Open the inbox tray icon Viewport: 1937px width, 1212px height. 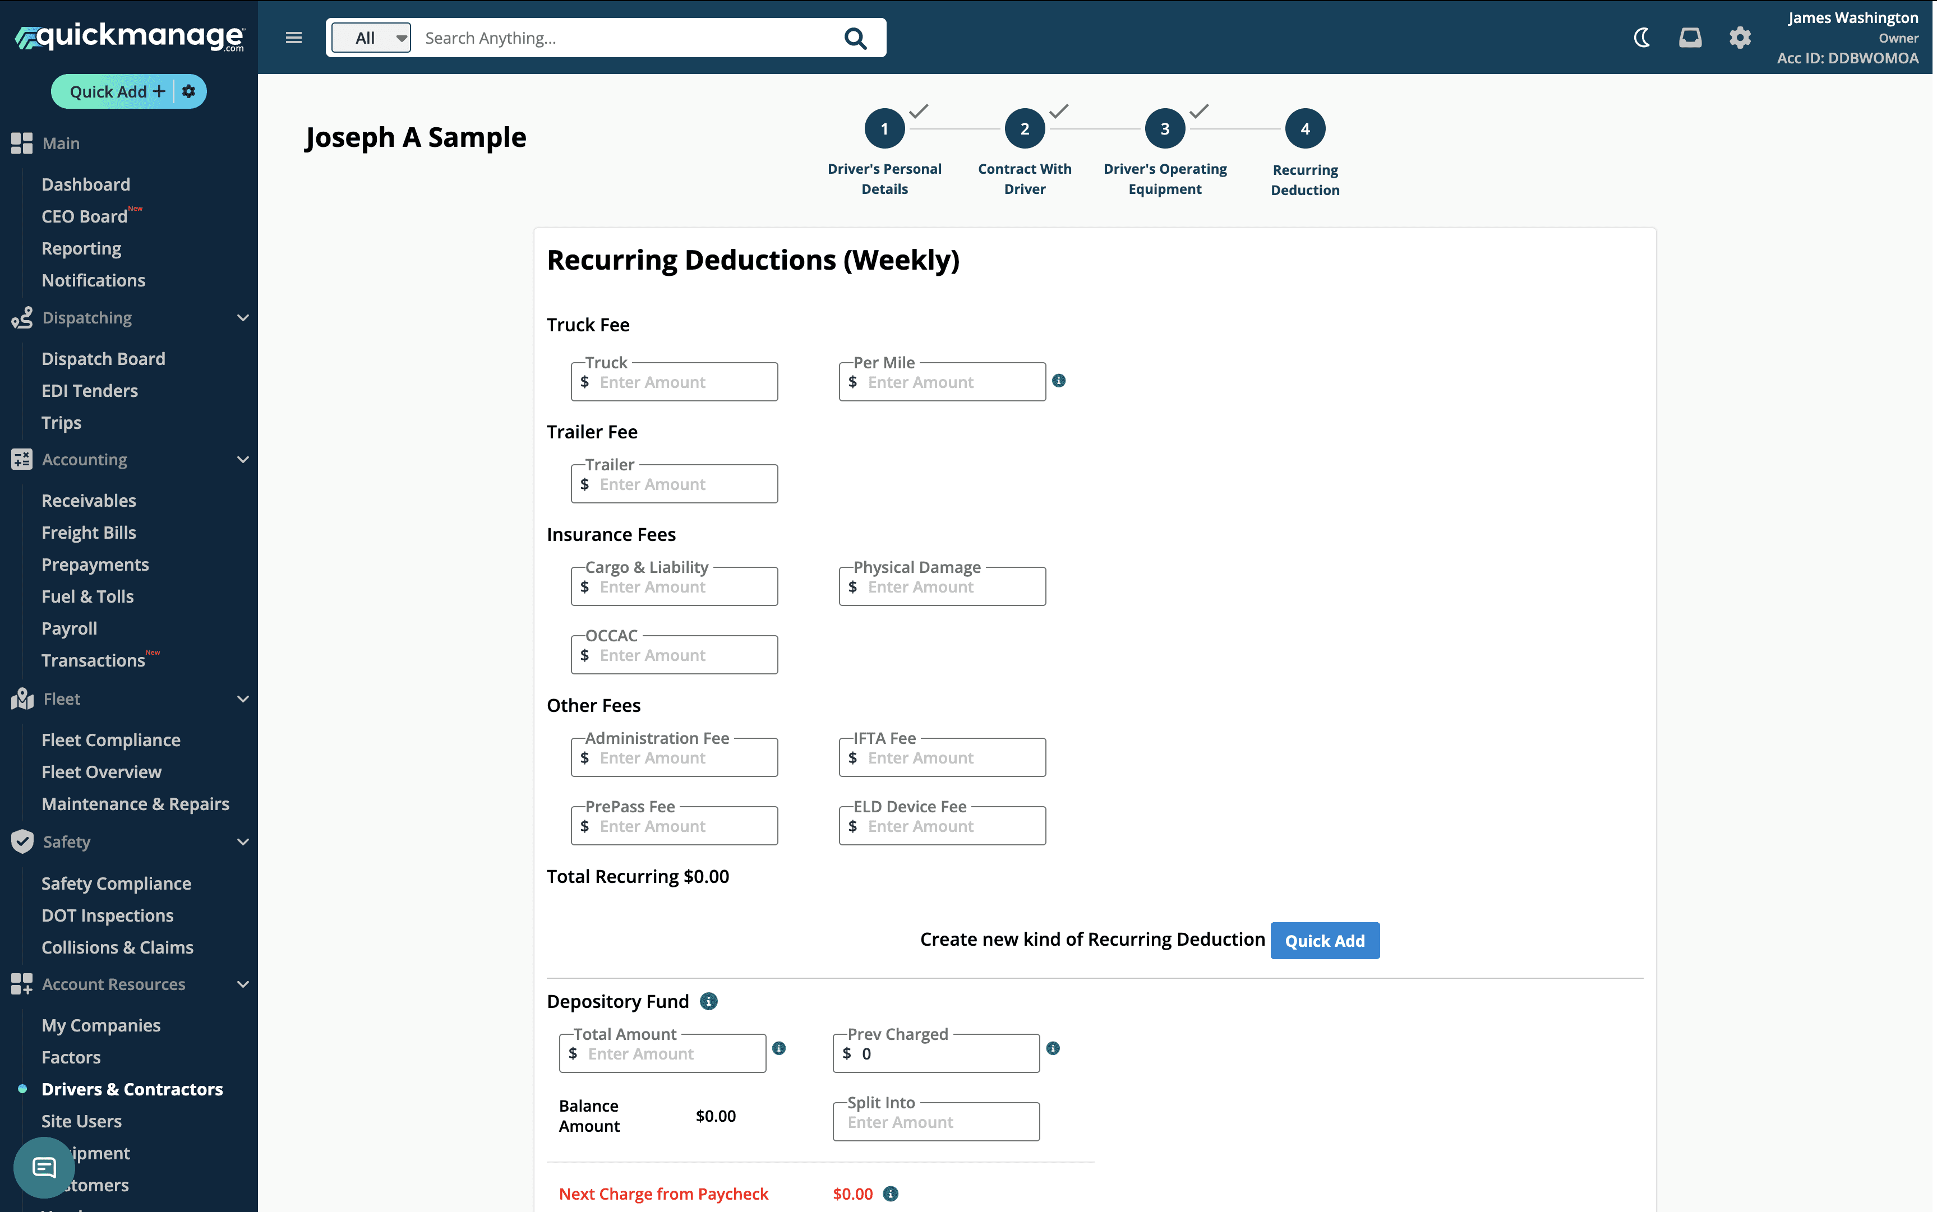pyautogui.click(x=1690, y=38)
